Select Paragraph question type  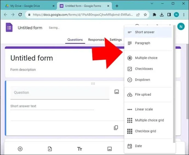[142, 43]
